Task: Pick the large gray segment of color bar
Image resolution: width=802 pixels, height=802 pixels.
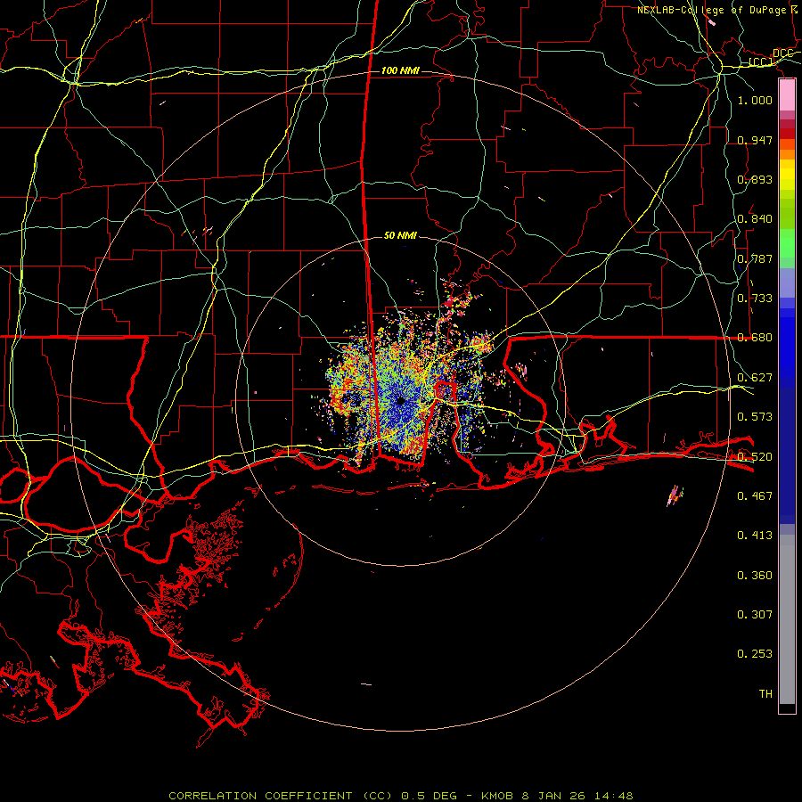Action: (x=787, y=619)
